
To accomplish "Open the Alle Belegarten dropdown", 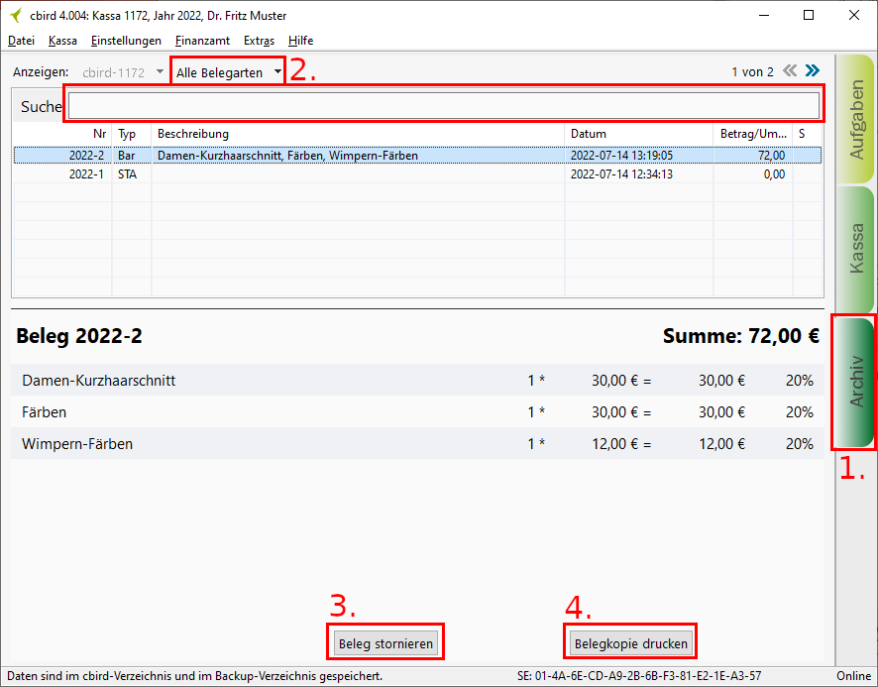I will coord(228,72).
